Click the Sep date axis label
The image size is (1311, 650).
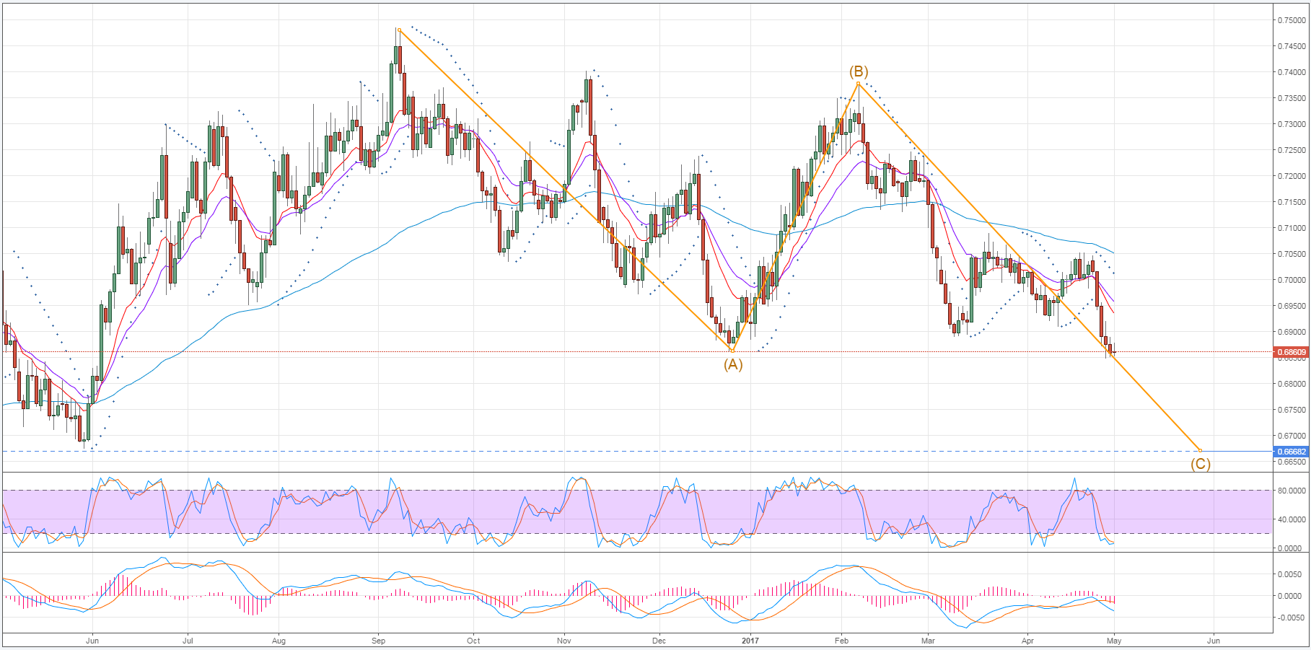click(379, 641)
